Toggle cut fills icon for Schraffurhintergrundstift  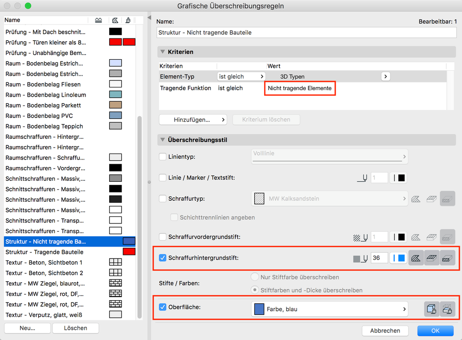[416, 258]
